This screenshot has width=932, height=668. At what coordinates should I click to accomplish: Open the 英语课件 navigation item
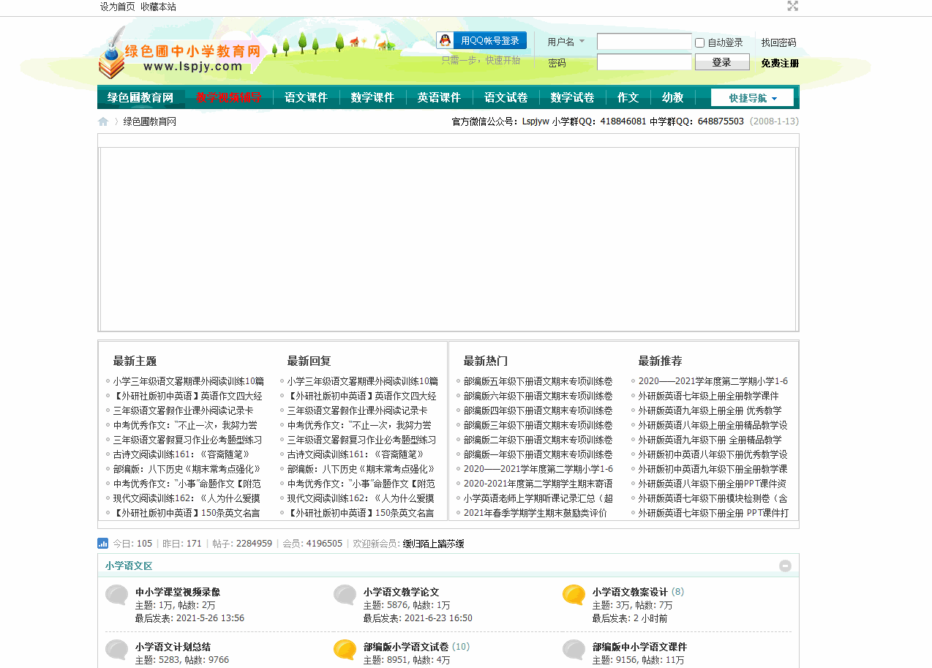point(439,97)
